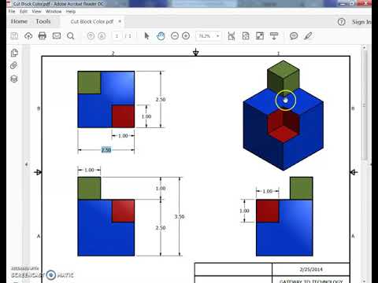Open the Window menu
The width and height of the screenshot is (378, 283).
pos(54,11)
